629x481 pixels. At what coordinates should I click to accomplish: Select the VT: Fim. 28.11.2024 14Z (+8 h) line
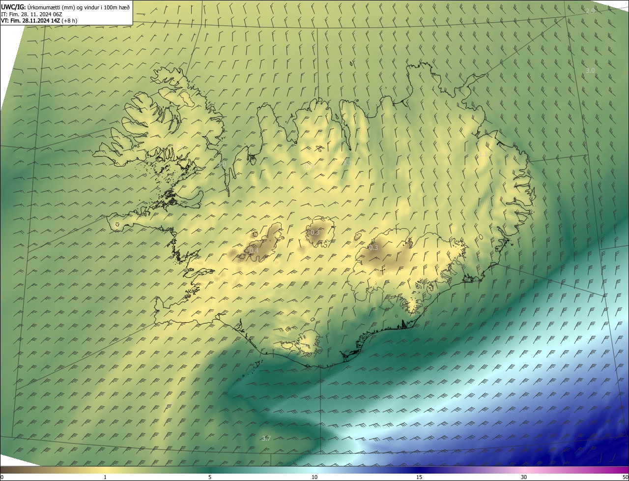tap(39, 21)
